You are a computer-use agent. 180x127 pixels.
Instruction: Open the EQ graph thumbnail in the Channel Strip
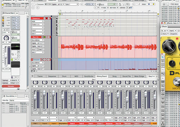[16, 47]
